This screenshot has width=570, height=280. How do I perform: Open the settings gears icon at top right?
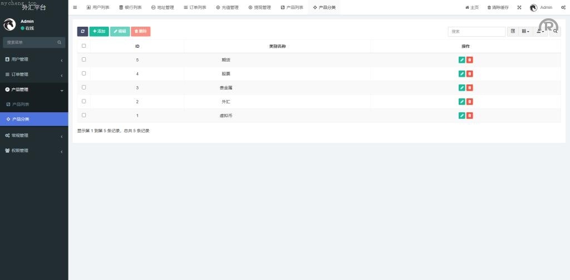pos(563,8)
